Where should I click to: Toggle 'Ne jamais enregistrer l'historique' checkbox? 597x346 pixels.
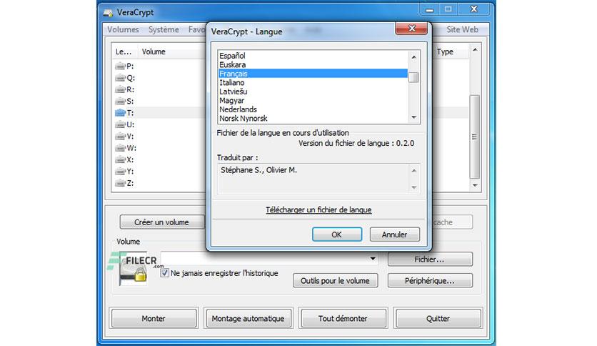(x=164, y=273)
